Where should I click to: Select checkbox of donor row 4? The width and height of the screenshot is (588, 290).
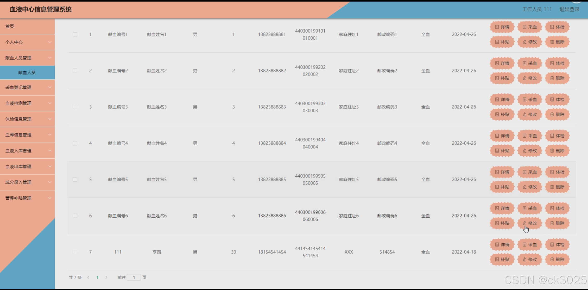point(75,143)
